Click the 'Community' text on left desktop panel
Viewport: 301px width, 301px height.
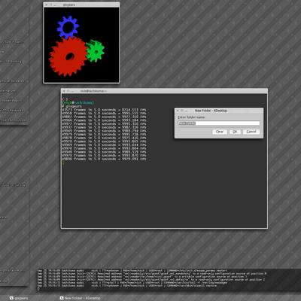pos(14,184)
